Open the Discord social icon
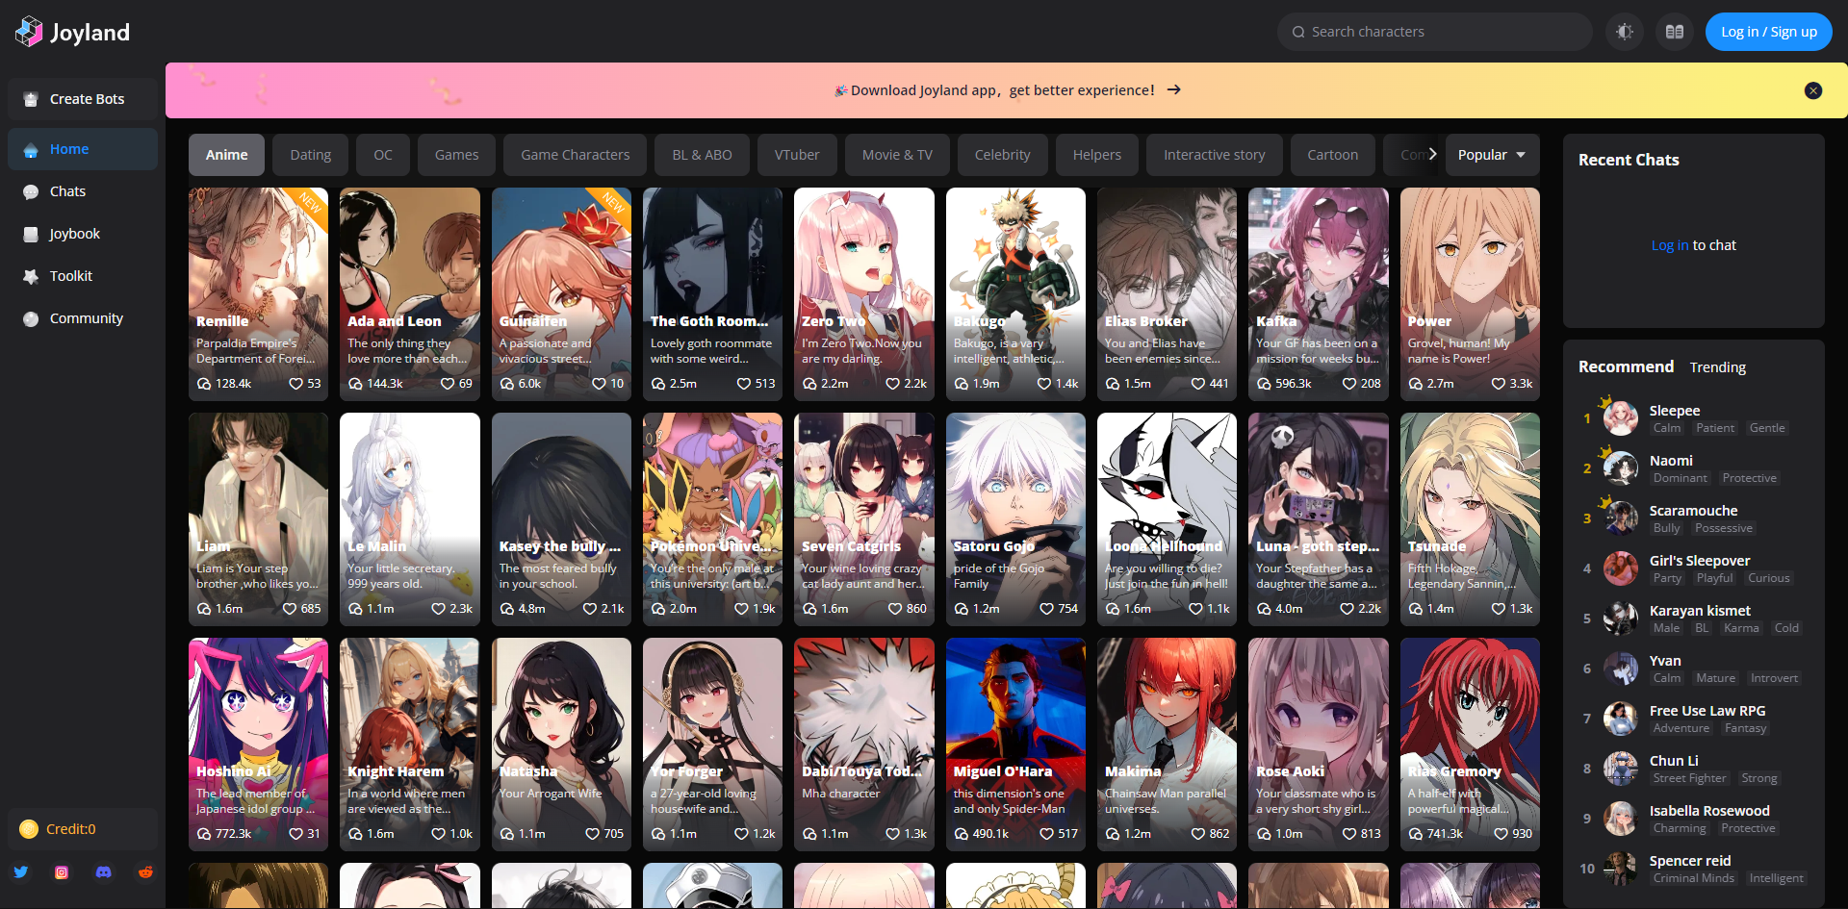This screenshot has width=1848, height=909. (x=103, y=872)
